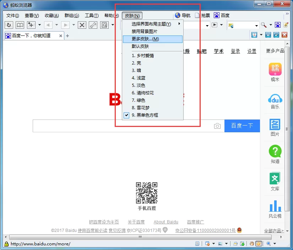Click the refresh page toolbar icon
The width and height of the screenshot is (293, 250).
(9, 25)
